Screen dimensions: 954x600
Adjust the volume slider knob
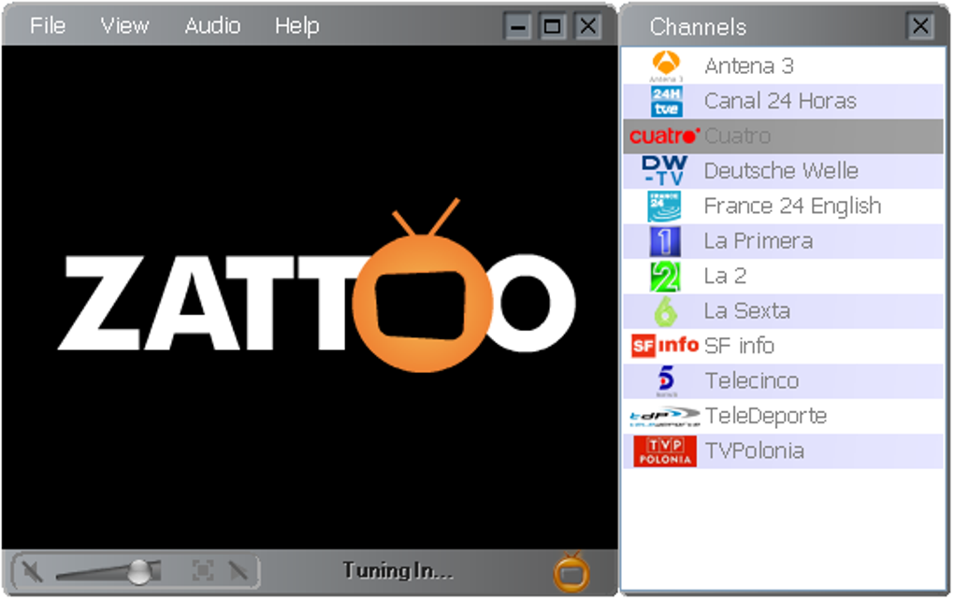(x=139, y=571)
